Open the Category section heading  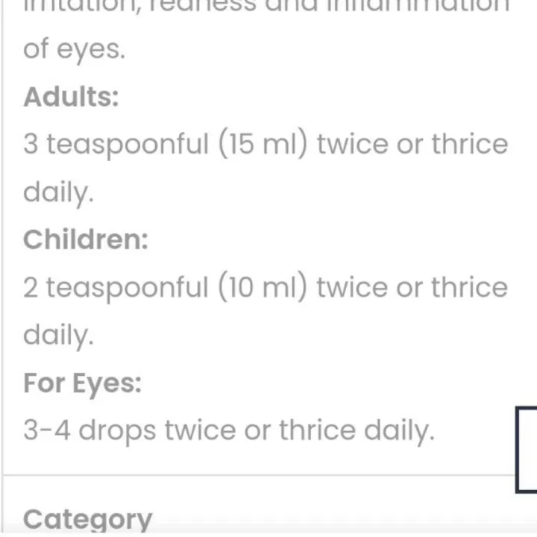tap(87, 520)
